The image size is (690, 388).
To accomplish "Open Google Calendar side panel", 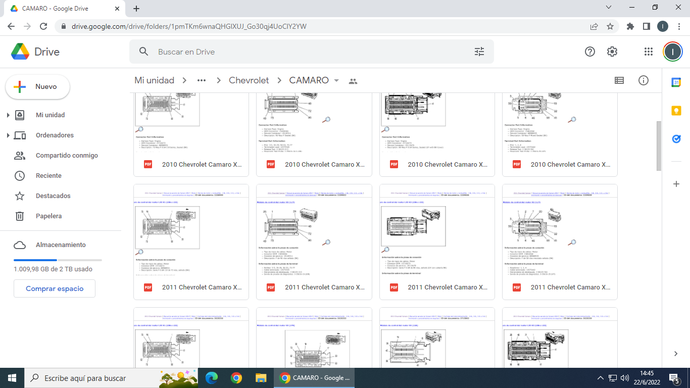I will (676, 82).
